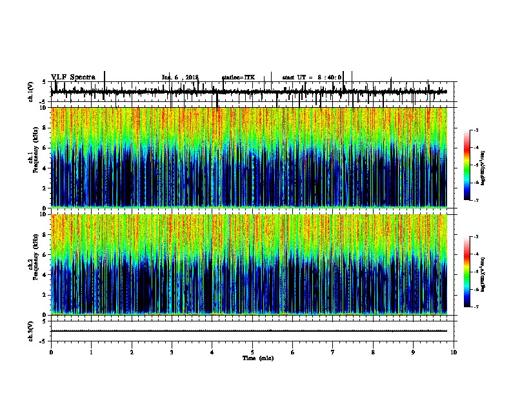Click the date label 'Jan. 6 , 2018'

[180, 77]
